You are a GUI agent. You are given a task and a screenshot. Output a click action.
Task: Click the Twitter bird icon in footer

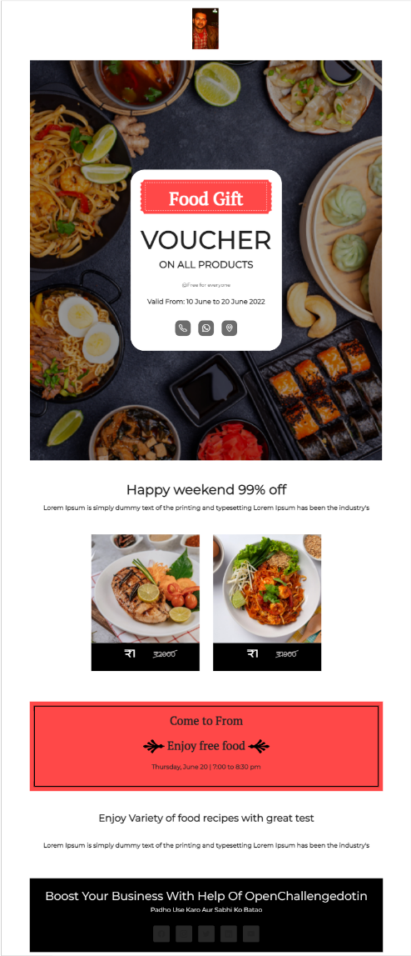tap(206, 933)
